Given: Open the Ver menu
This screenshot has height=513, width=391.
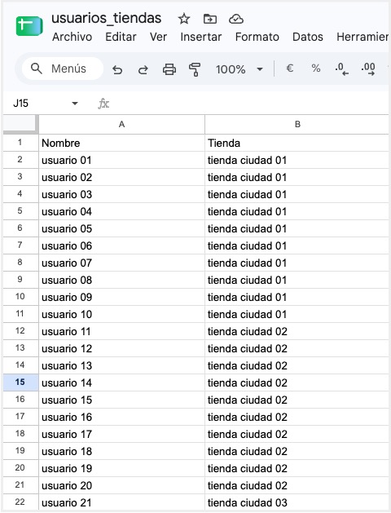Looking at the screenshot, I should pyautogui.click(x=158, y=37).
